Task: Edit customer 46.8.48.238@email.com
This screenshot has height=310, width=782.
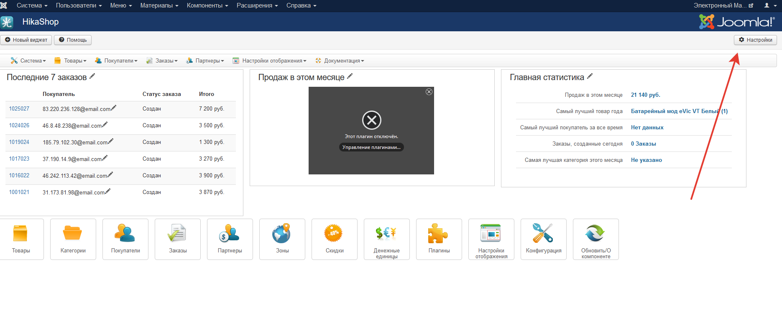Action: tap(105, 124)
